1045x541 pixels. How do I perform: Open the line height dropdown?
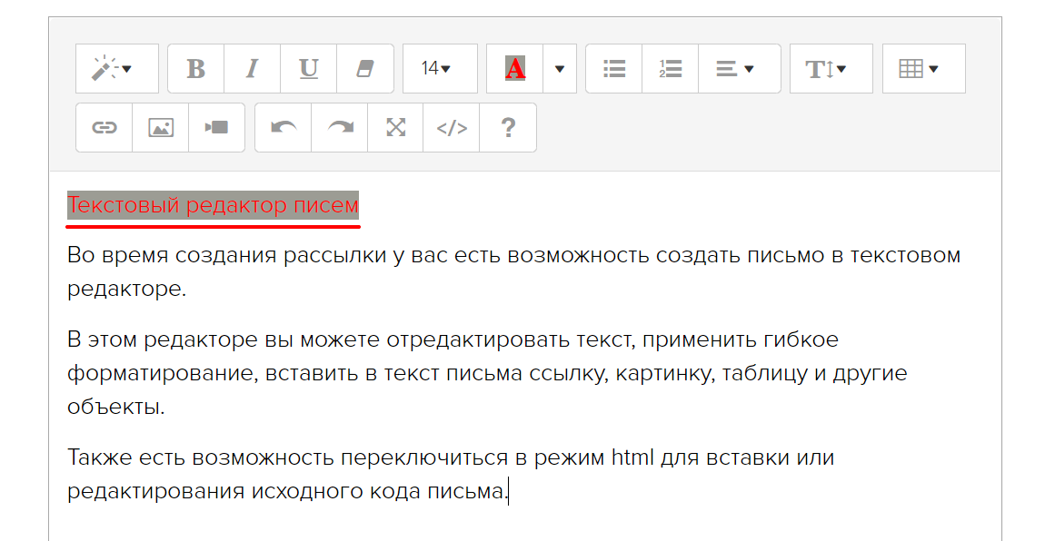click(830, 69)
